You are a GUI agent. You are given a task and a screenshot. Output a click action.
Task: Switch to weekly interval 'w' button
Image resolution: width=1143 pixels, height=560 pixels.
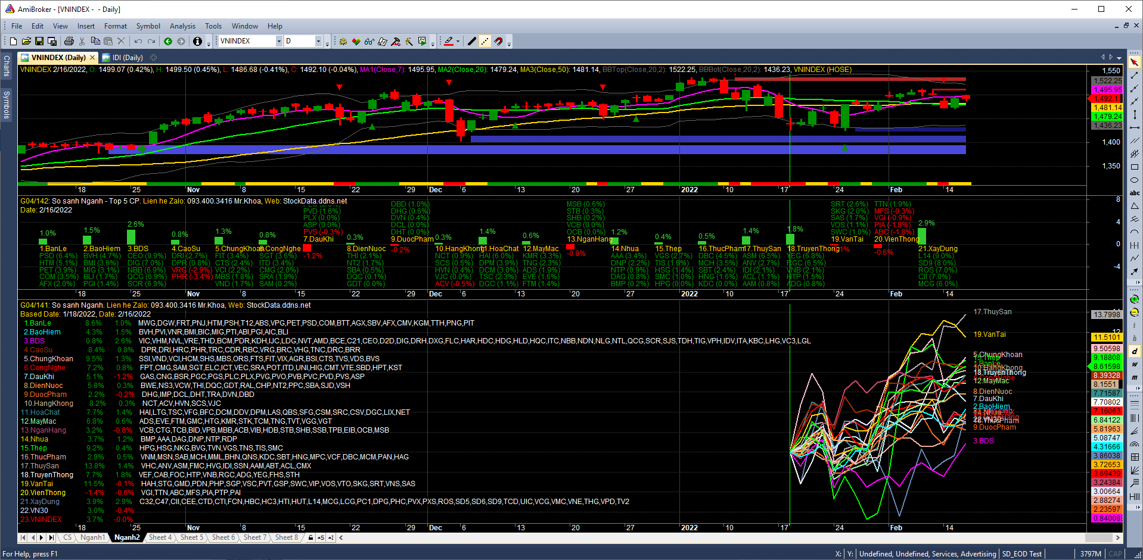point(1135,364)
